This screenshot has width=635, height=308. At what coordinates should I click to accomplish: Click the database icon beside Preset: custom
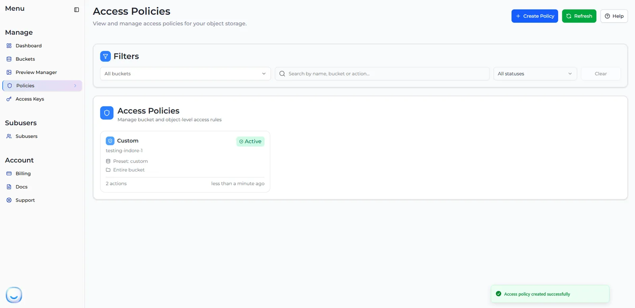(x=108, y=161)
